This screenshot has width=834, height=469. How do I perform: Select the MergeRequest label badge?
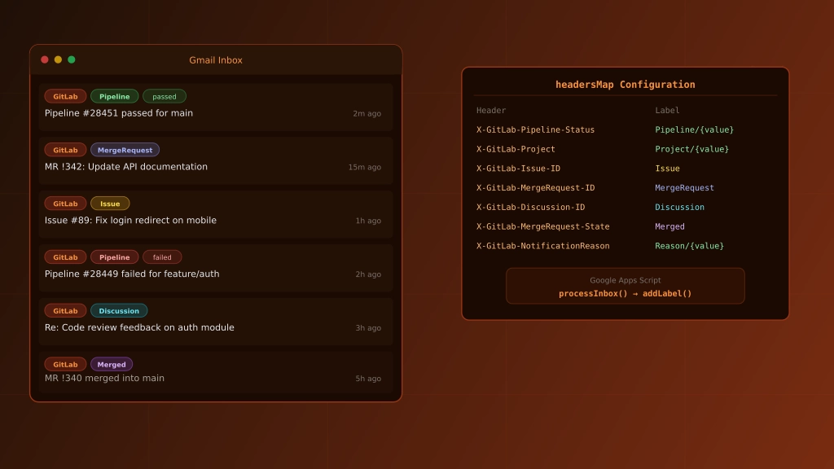point(125,150)
